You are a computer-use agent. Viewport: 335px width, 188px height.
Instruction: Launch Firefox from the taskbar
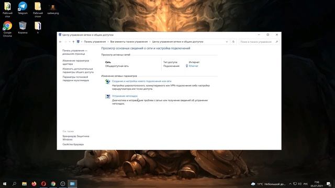(34, 184)
